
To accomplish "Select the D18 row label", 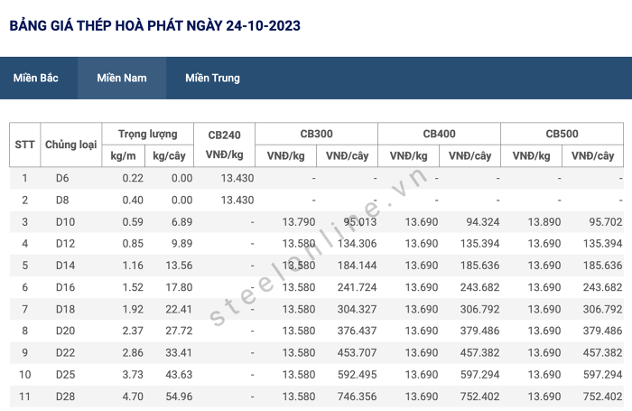I will pyautogui.click(x=65, y=309).
